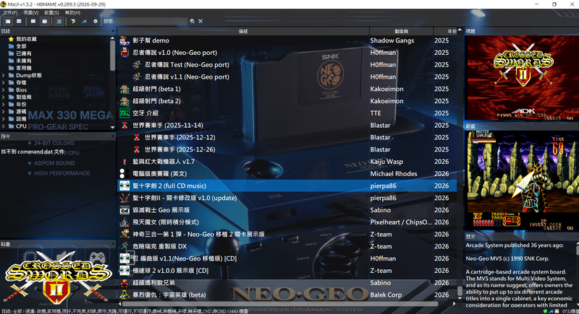Expand the 年份 tree node
579x314 pixels.
[x=4, y=104]
